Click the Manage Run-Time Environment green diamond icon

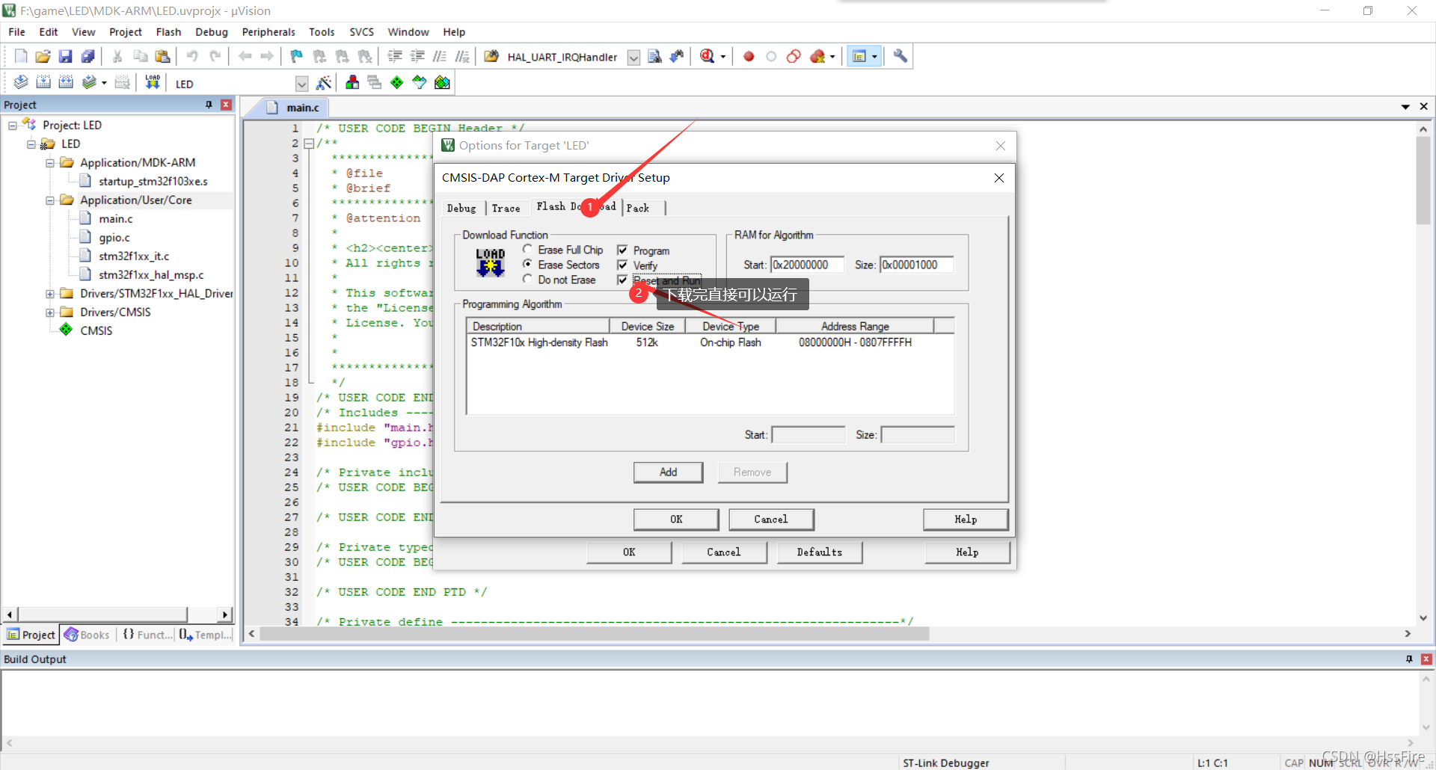pyautogui.click(x=397, y=82)
